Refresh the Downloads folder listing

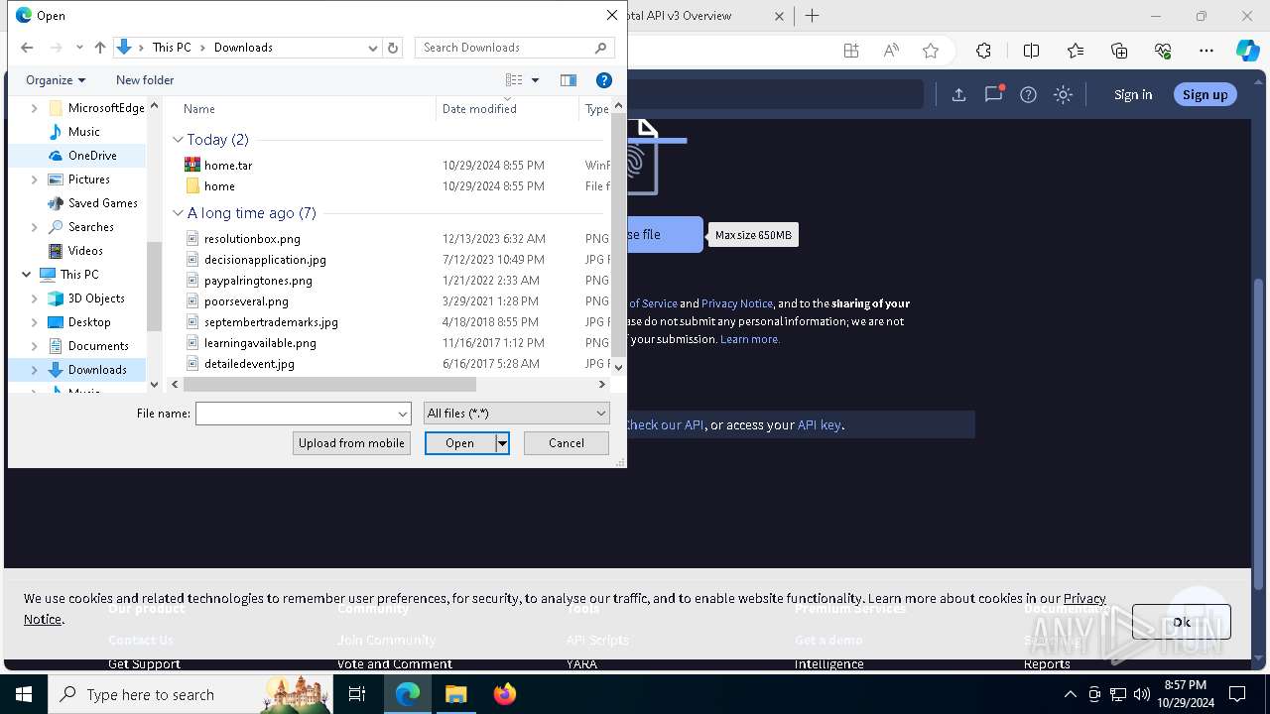[x=393, y=48]
